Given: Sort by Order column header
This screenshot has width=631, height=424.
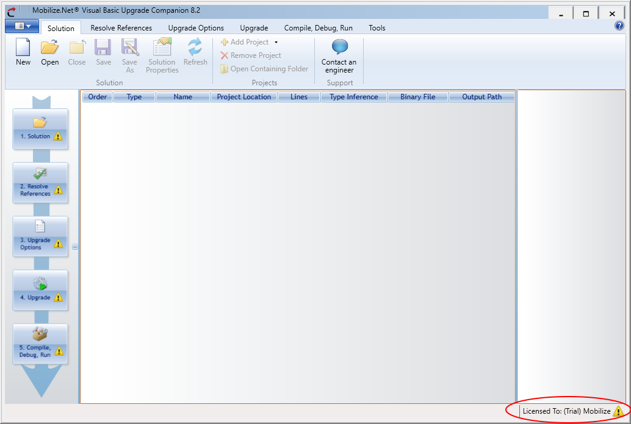Looking at the screenshot, I should coord(98,97).
